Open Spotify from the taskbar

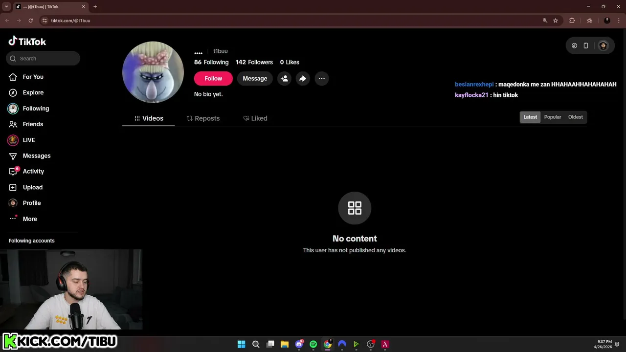313,344
